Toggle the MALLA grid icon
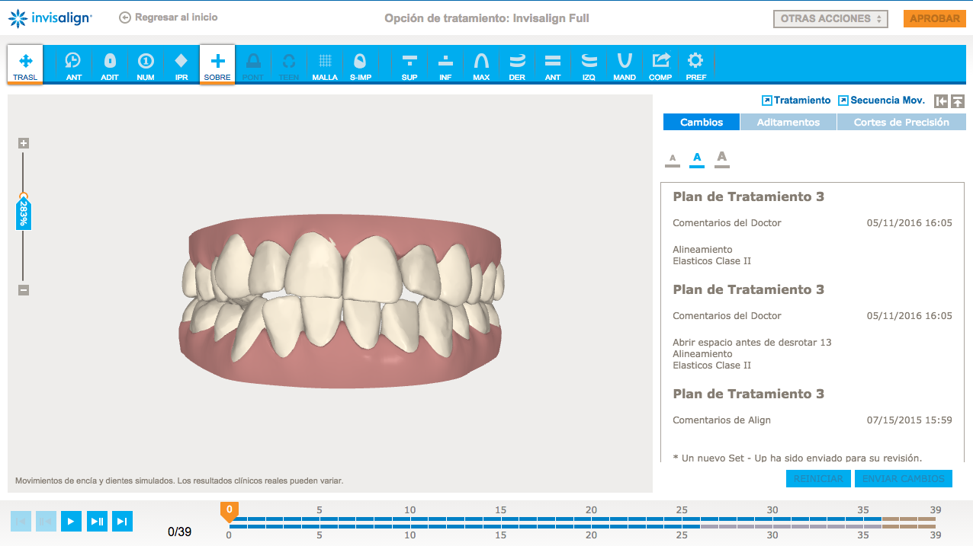The height and width of the screenshot is (546, 973). click(x=325, y=65)
